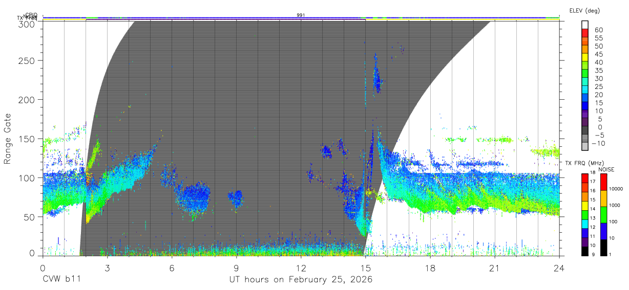This screenshot has width=629, height=290.
Task: Click the '30' label on ELEV scale
Action: tap(599, 78)
